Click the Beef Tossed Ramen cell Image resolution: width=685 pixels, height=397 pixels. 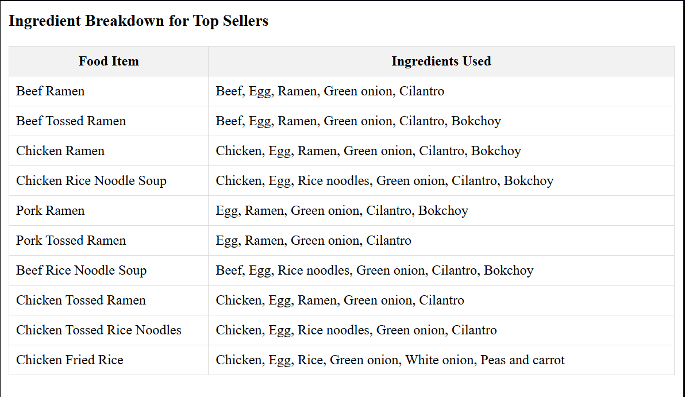(x=71, y=121)
